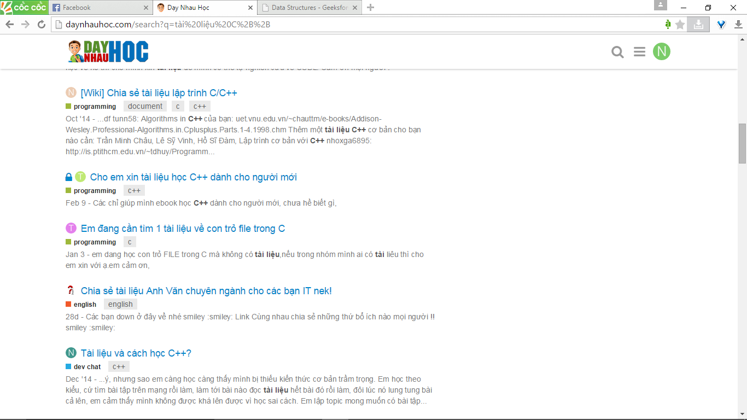This screenshot has height=420, width=747.
Task: Click the save-media download button in address bar
Action: pyautogui.click(x=698, y=25)
